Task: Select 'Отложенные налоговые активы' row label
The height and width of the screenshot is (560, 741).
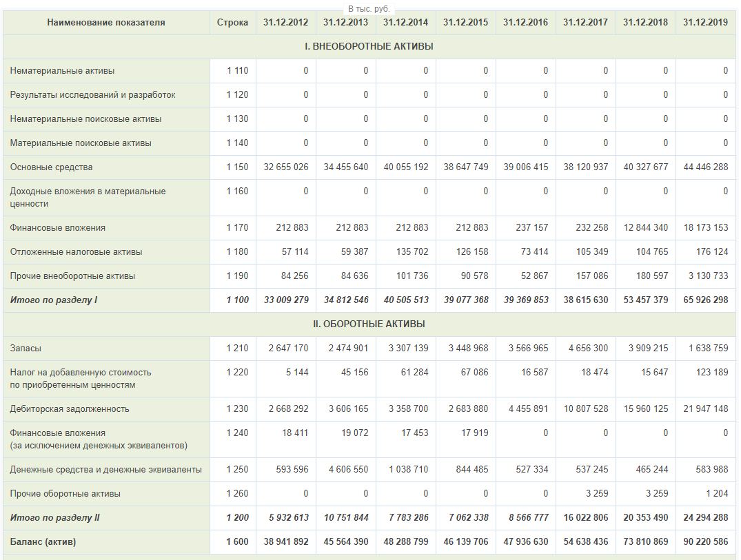Action: tap(76, 251)
